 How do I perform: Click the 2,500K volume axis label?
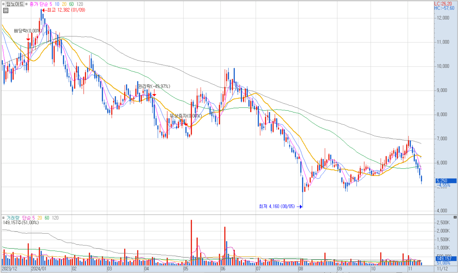pos(443,223)
